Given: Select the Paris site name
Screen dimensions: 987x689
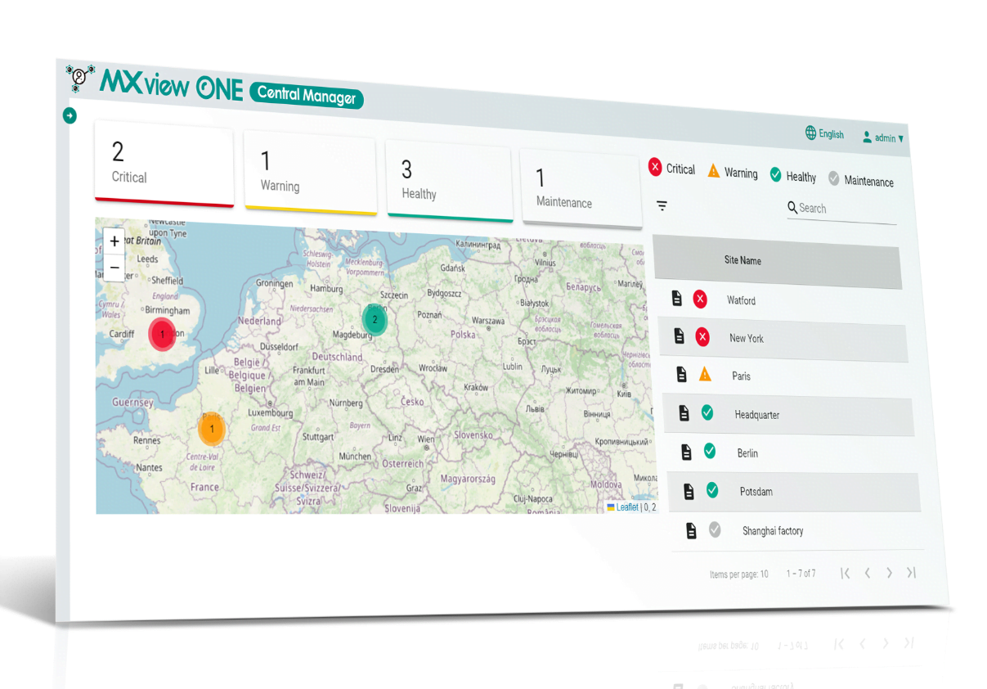Looking at the screenshot, I should pyautogui.click(x=742, y=376).
